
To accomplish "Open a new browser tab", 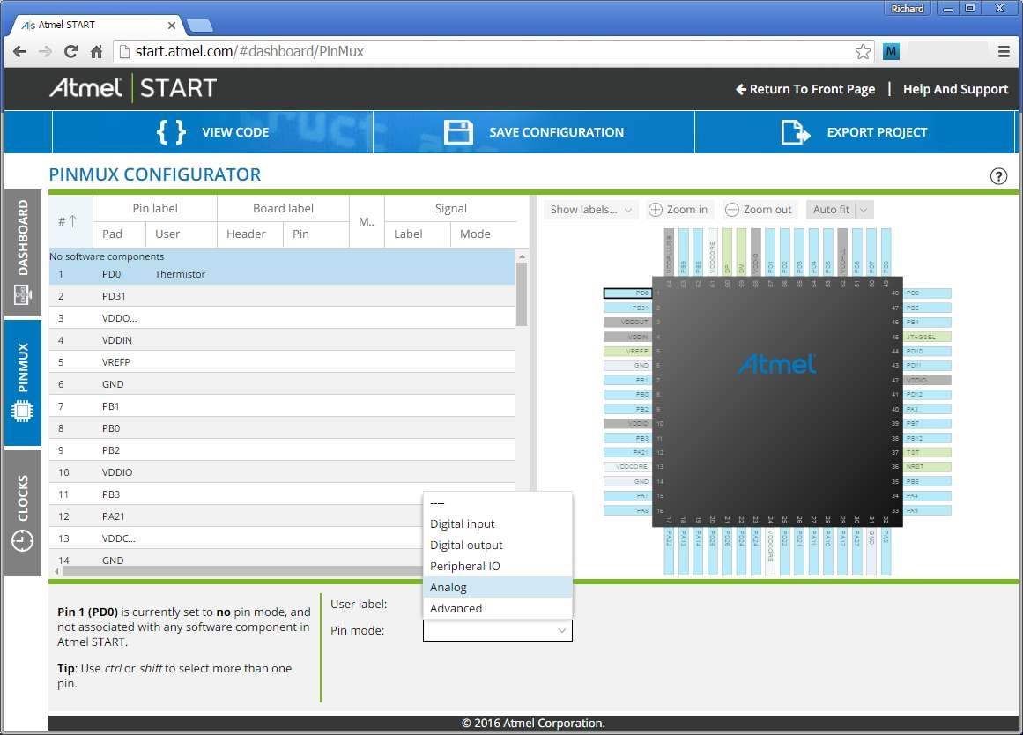I will 200,26.
